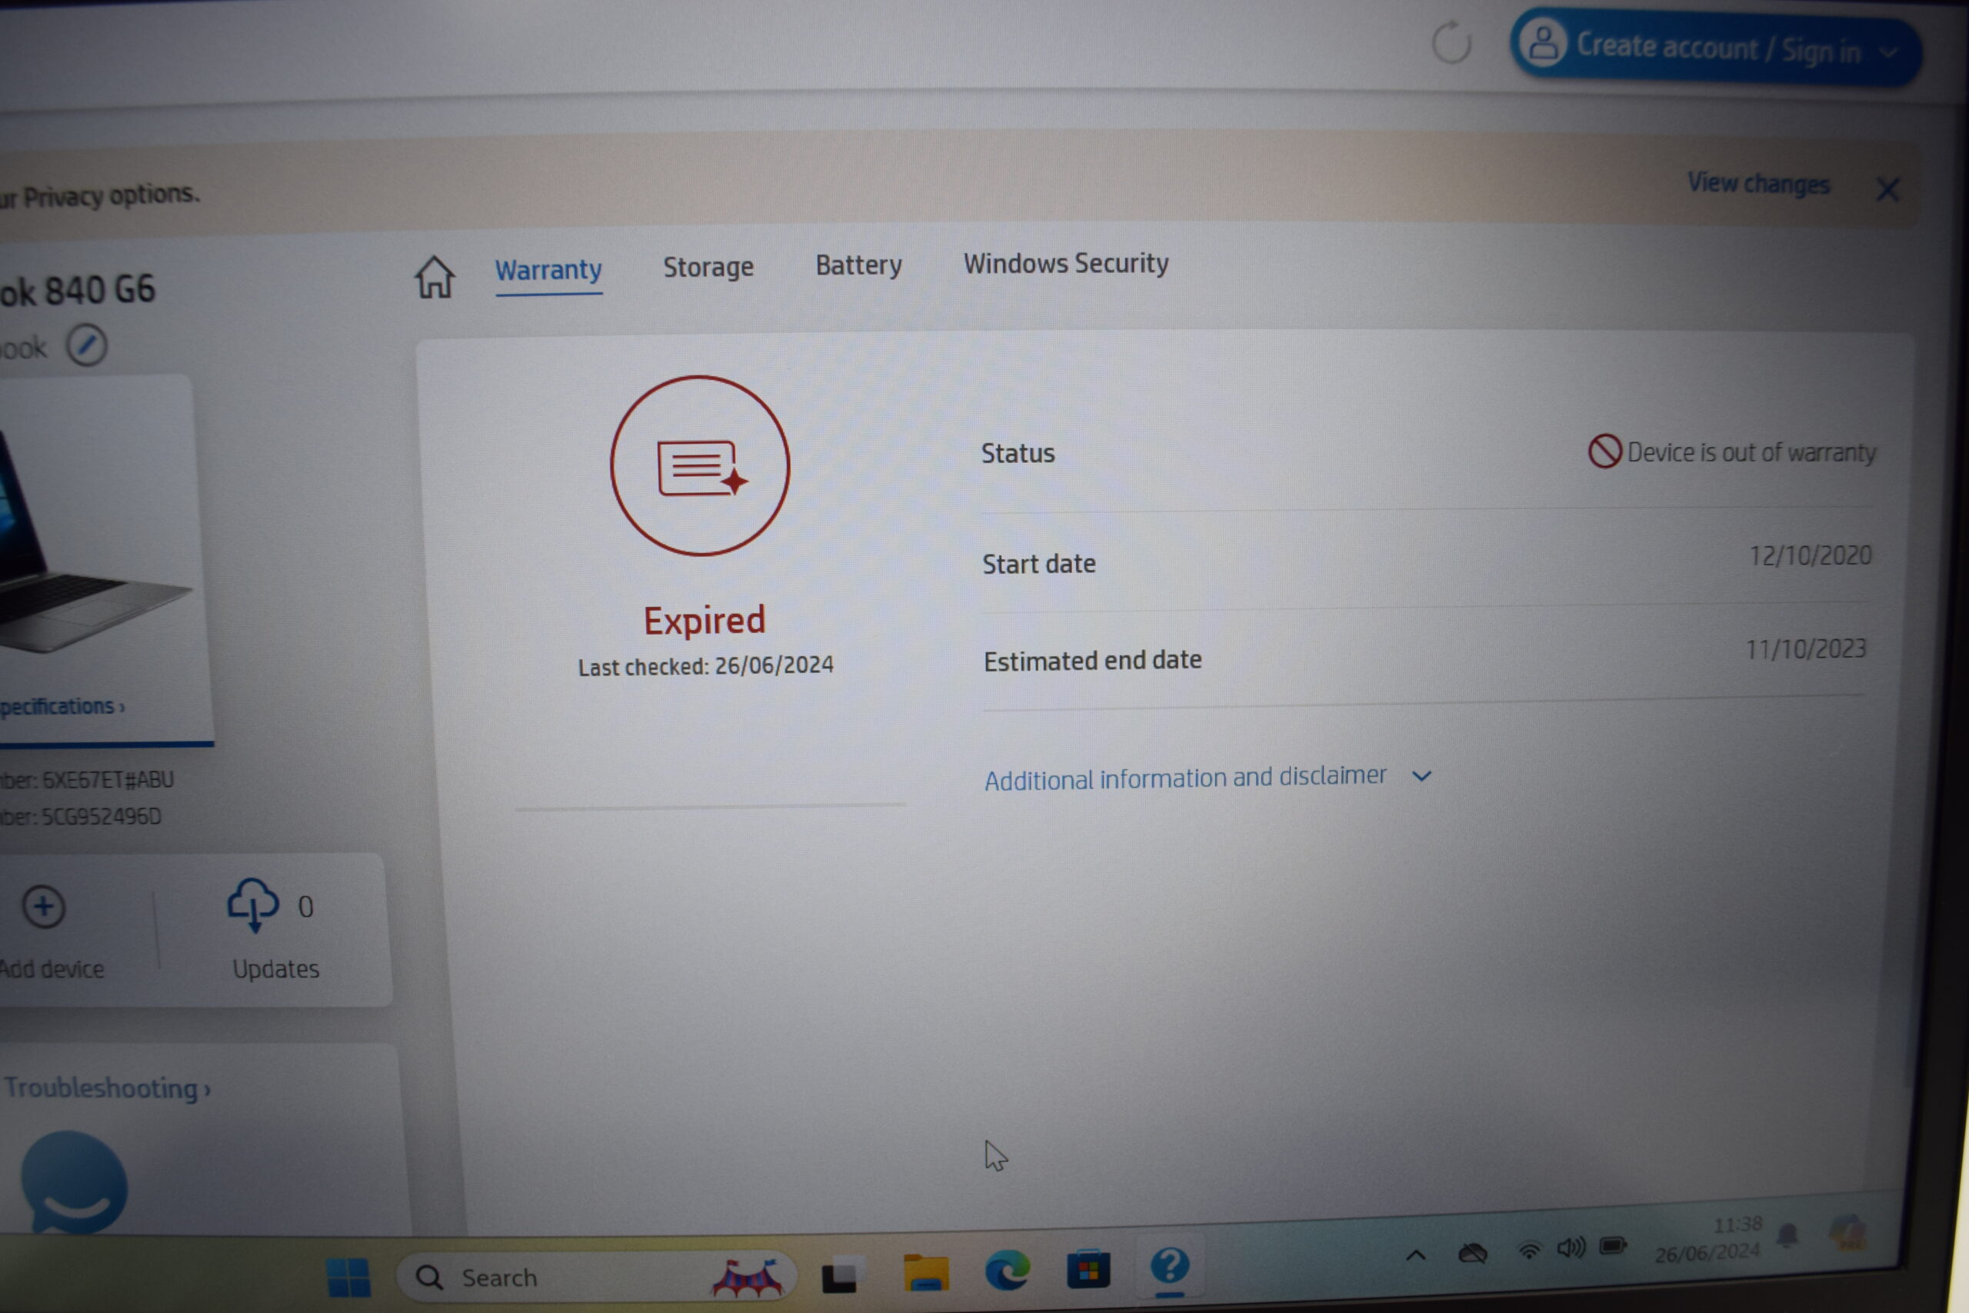Open notifications bell icon
Viewport: 1969px width, 1313px height.
[1787, 1235]
